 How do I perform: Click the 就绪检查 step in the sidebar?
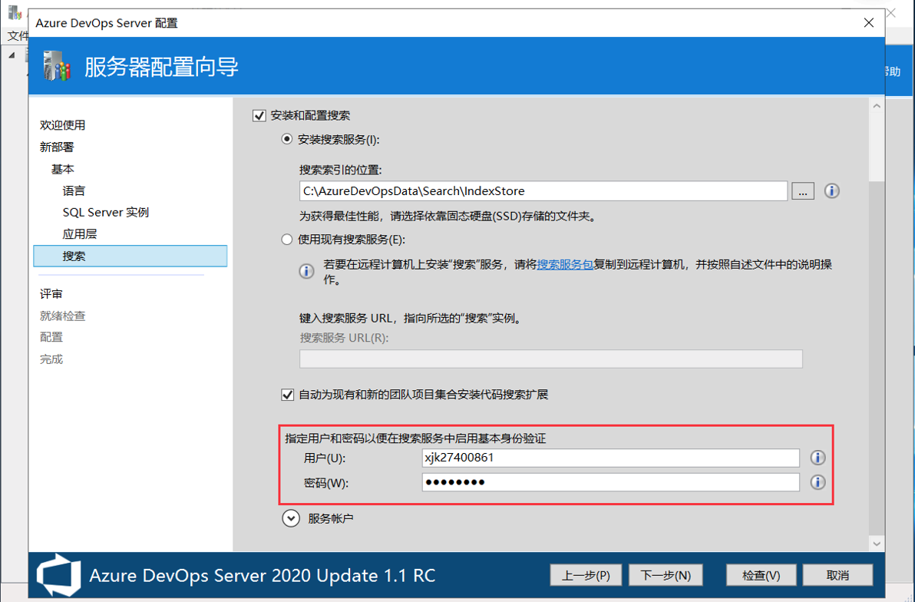pos(62,316)
